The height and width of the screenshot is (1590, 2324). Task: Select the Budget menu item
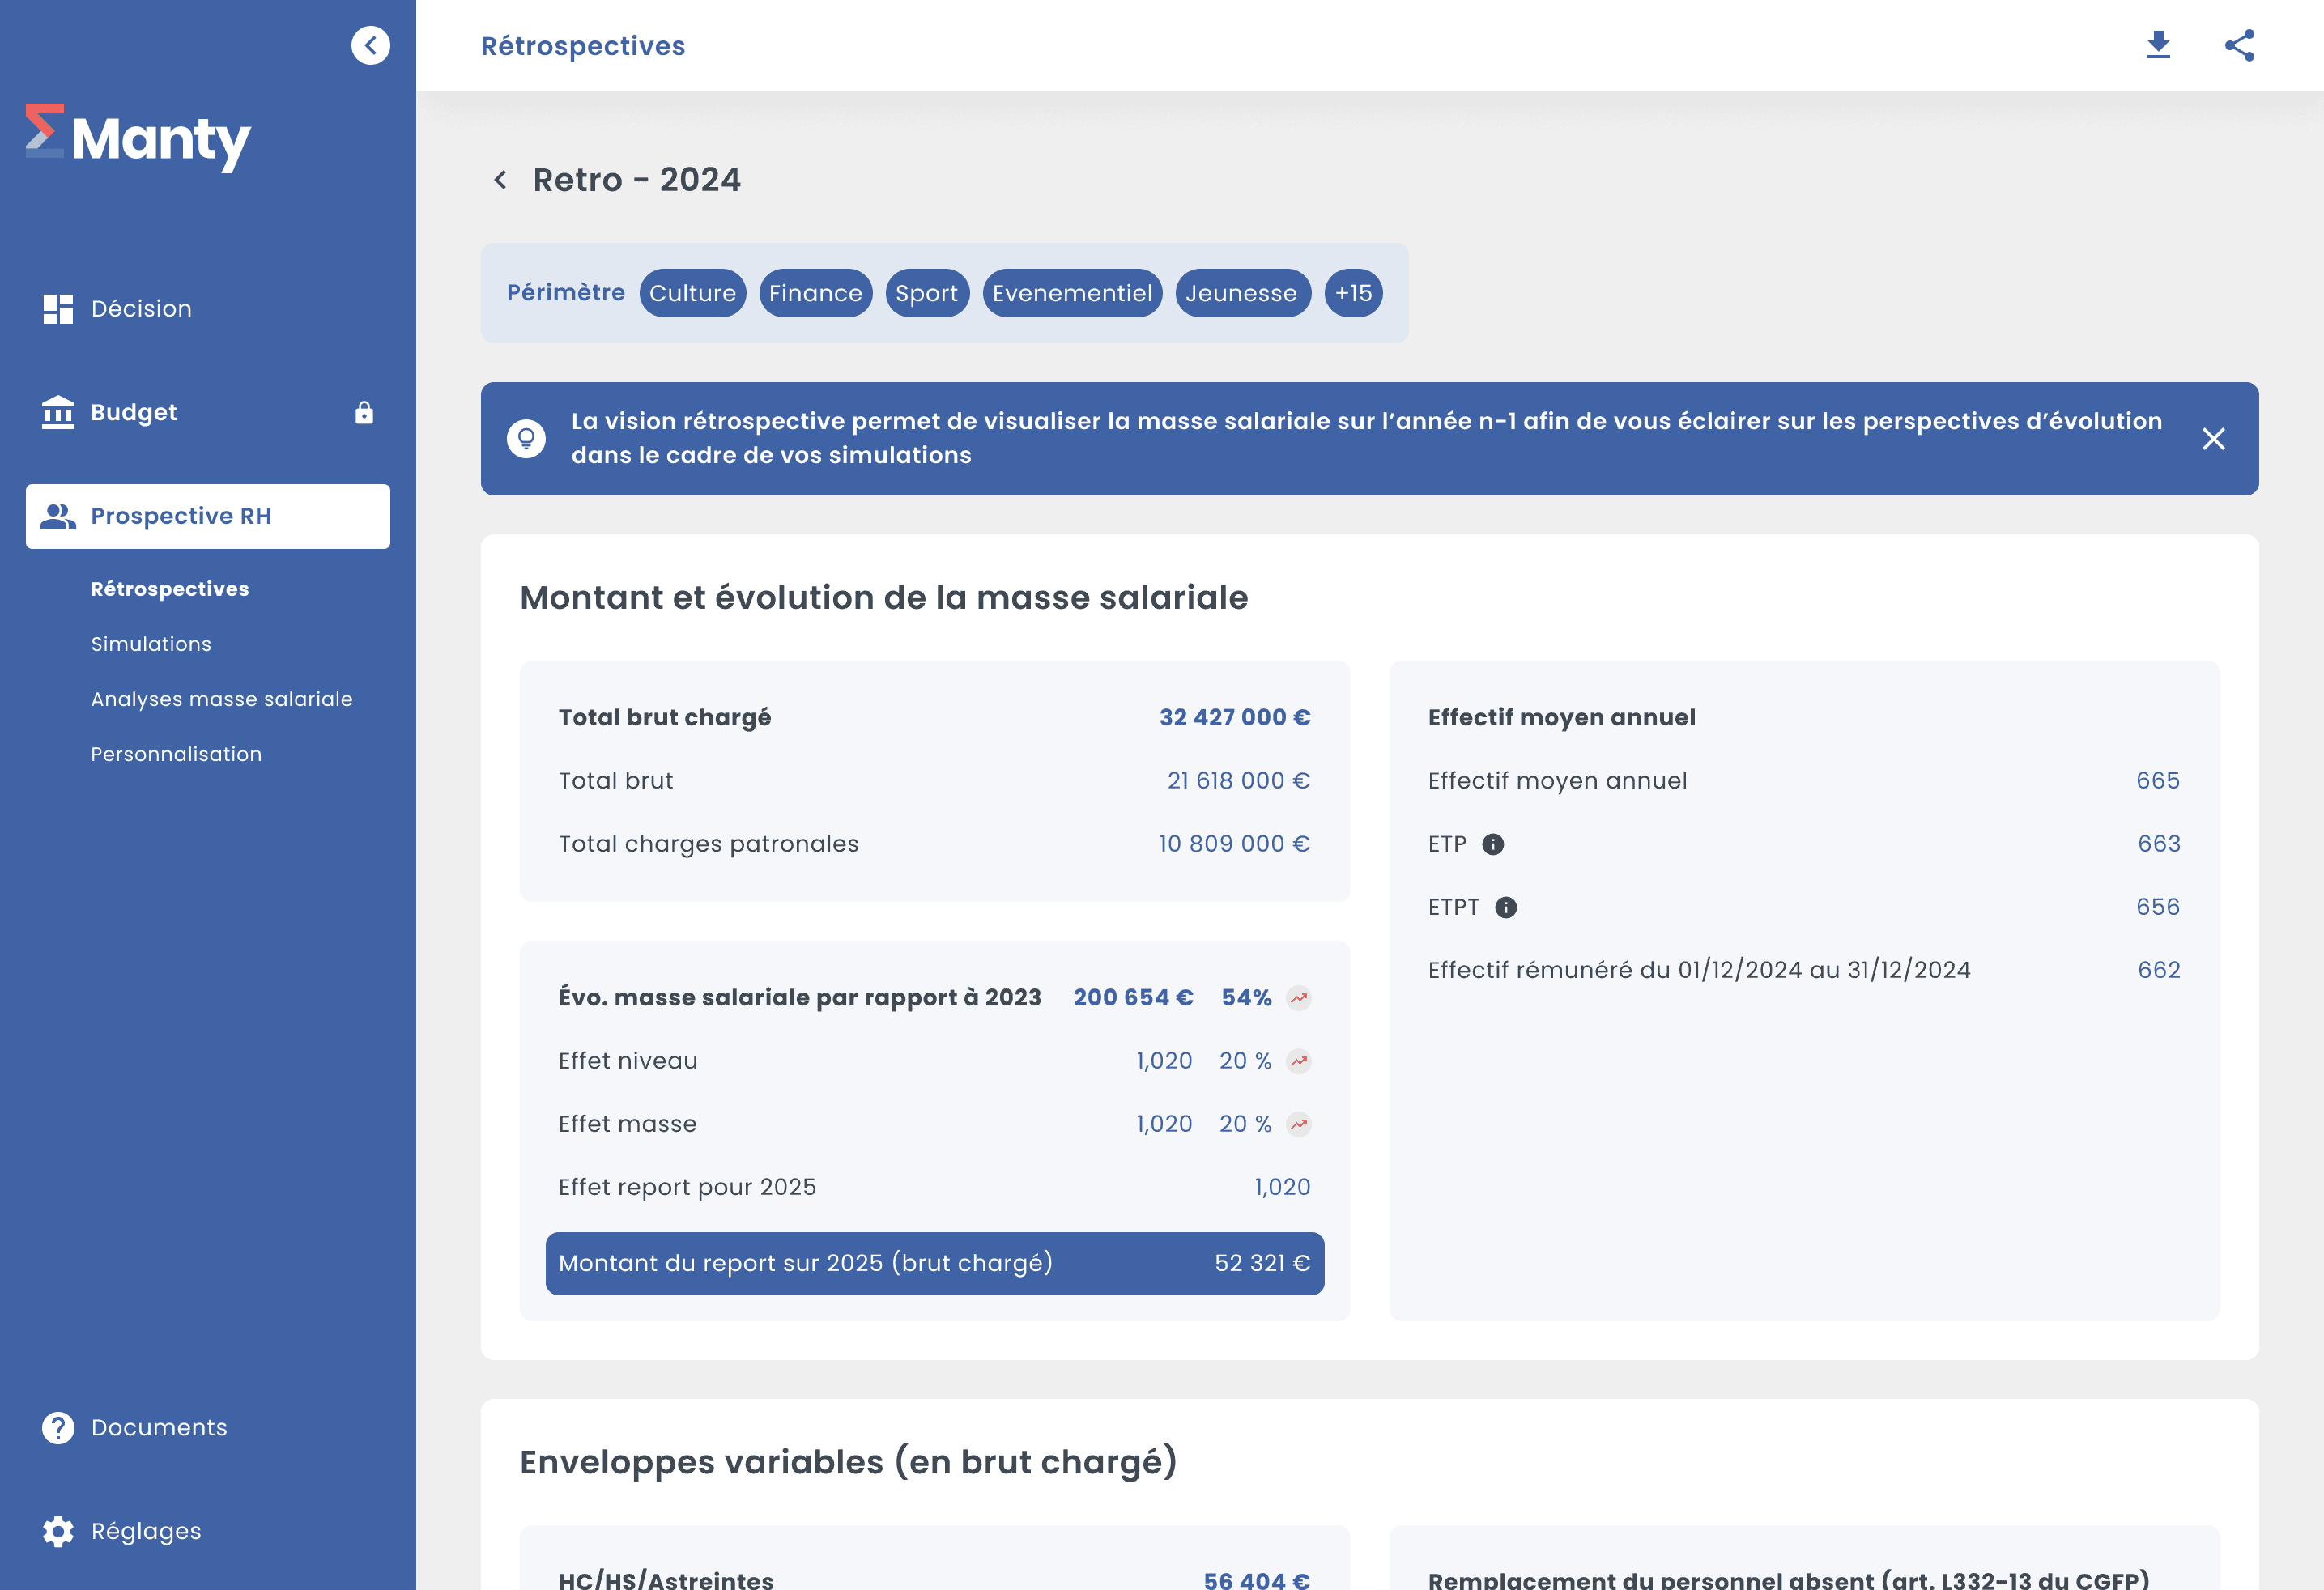pos(208,412)
